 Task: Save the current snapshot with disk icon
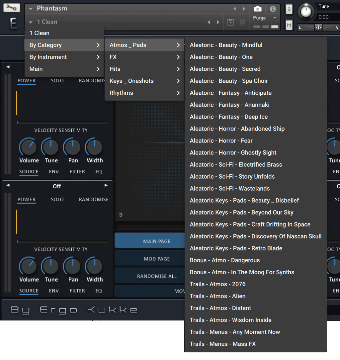point(231,22)
